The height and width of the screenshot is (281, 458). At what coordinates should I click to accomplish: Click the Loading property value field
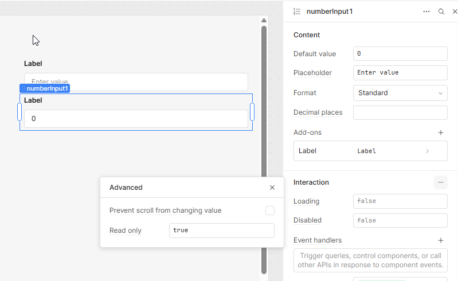[x=400, y=201]
